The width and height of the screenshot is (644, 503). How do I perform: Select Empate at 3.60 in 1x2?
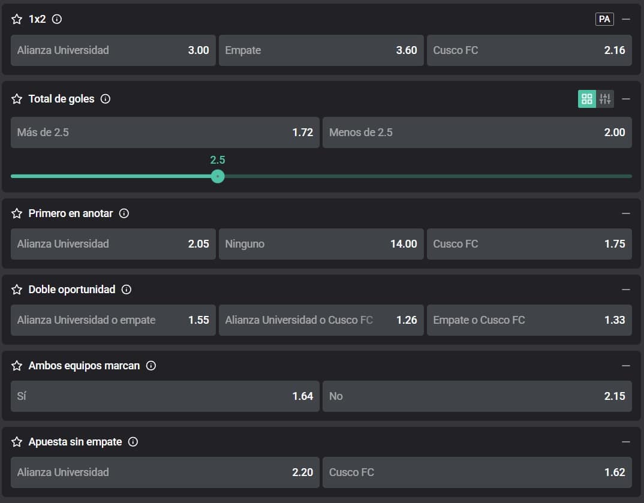321,50
